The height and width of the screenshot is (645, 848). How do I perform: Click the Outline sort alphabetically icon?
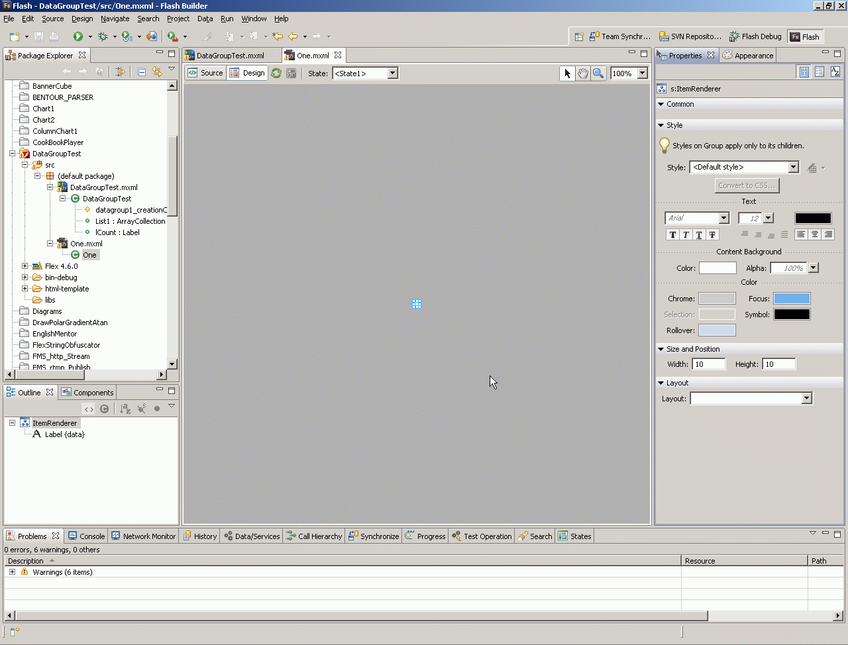(125, 409)
